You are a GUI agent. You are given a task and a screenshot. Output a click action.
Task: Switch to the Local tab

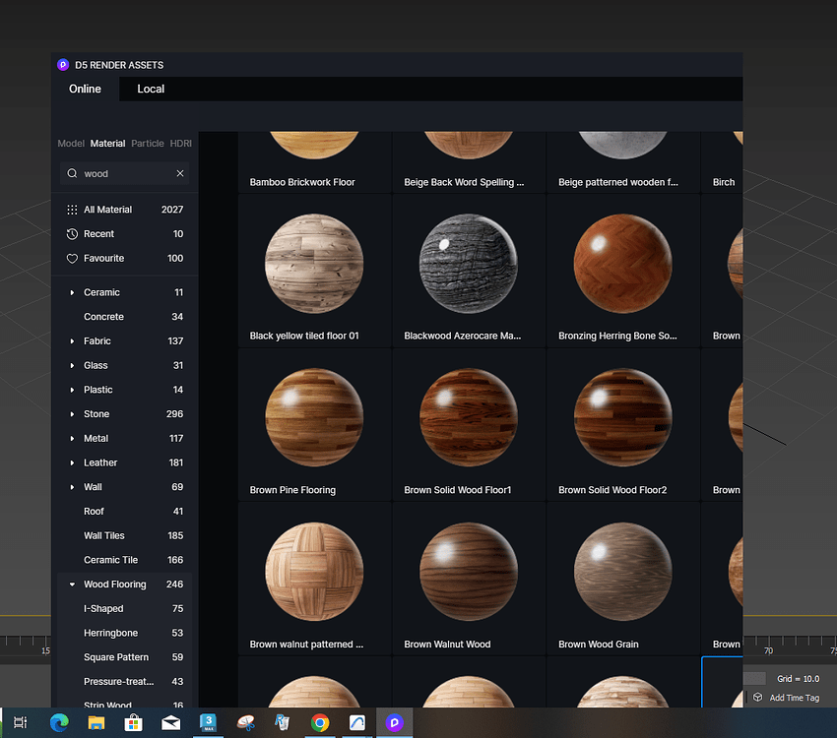tap(151, 89)
